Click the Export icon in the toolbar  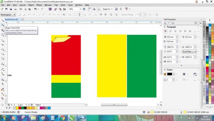[60, 9]
